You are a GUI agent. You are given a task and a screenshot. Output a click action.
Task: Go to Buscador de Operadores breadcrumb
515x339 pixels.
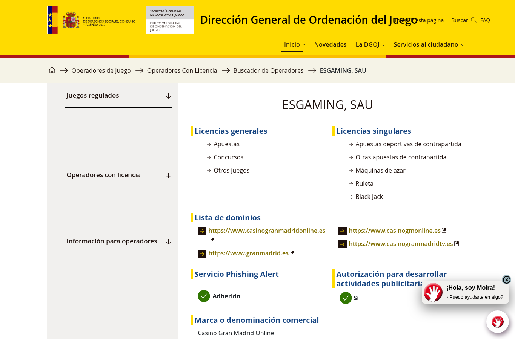click(268, 70)
